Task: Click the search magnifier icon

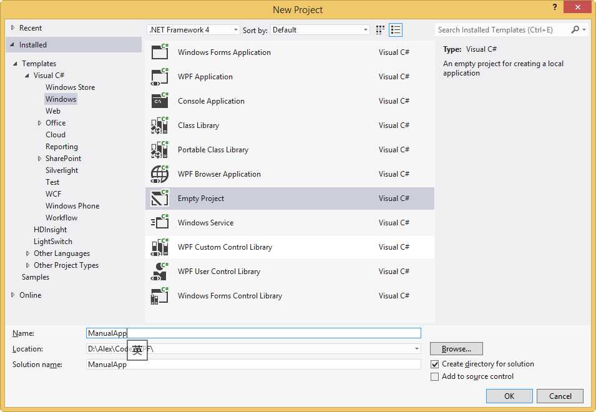Action: [575, 29]
